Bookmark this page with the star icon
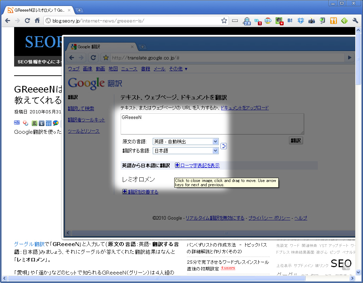Viewport: 363px width, 283px height. tap(224, 21)
